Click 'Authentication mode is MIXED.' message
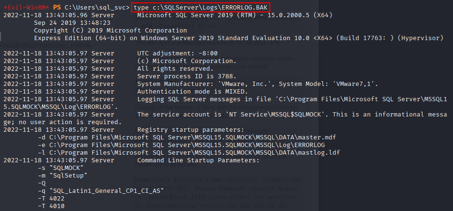Viewport: 453px width, 211px height. [x=193, y=92]
